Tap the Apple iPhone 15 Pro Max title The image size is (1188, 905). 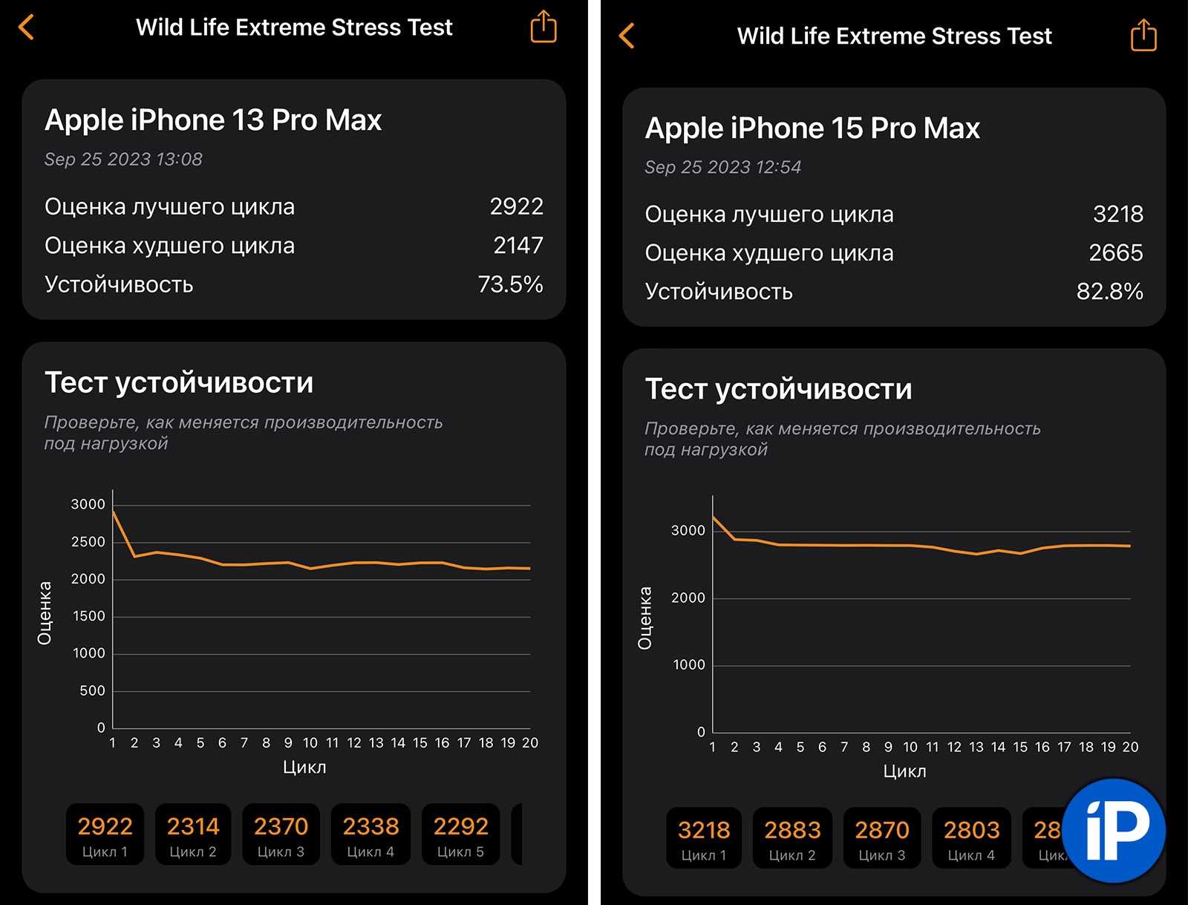coord(812,128)
